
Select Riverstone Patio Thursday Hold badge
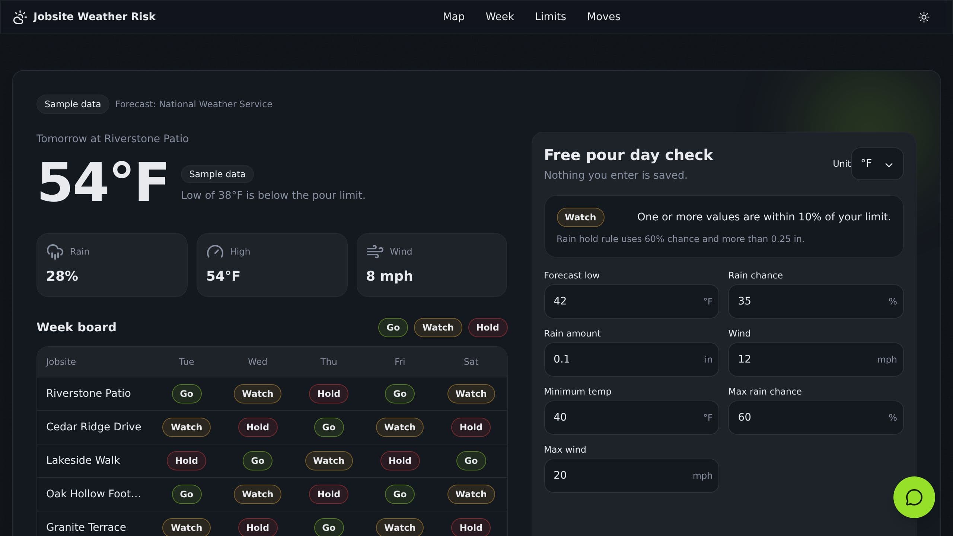coord(328,394)
